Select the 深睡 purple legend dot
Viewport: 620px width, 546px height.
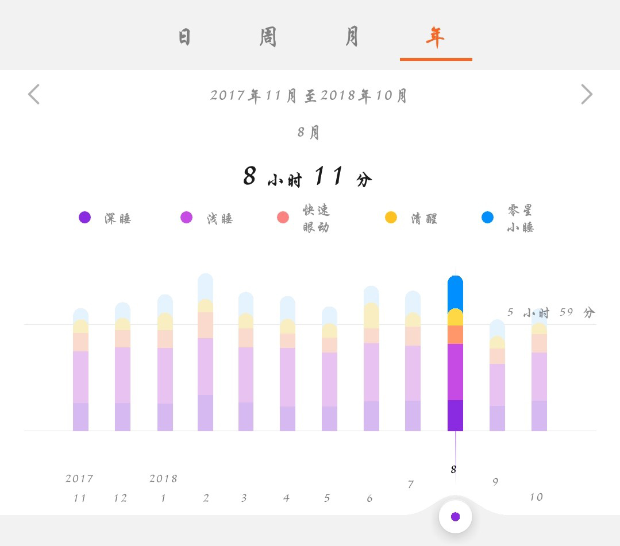click(x=84, y=218)
